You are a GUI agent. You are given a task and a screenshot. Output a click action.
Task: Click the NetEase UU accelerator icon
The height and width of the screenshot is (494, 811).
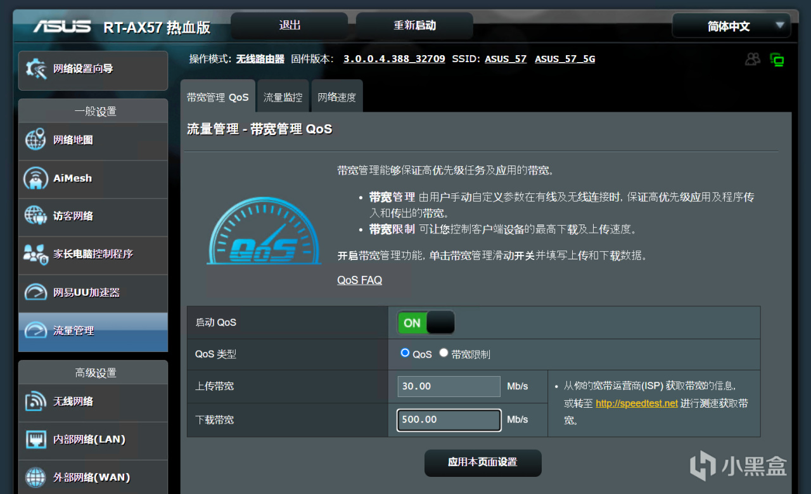(x=35, y=292)
